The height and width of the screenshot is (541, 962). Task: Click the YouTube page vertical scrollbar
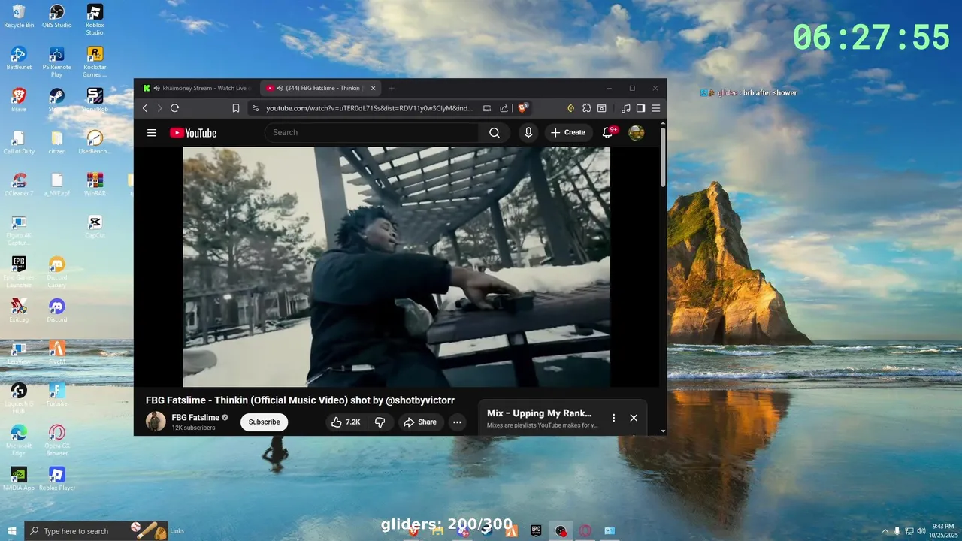pos(663,158)
